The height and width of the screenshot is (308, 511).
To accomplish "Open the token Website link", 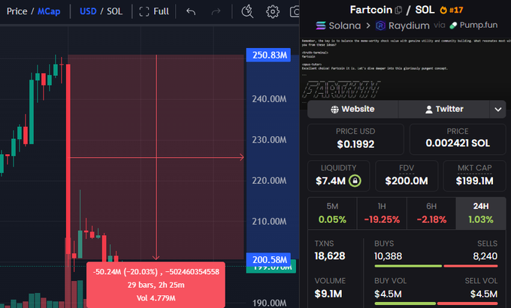I will click(352, 109).
